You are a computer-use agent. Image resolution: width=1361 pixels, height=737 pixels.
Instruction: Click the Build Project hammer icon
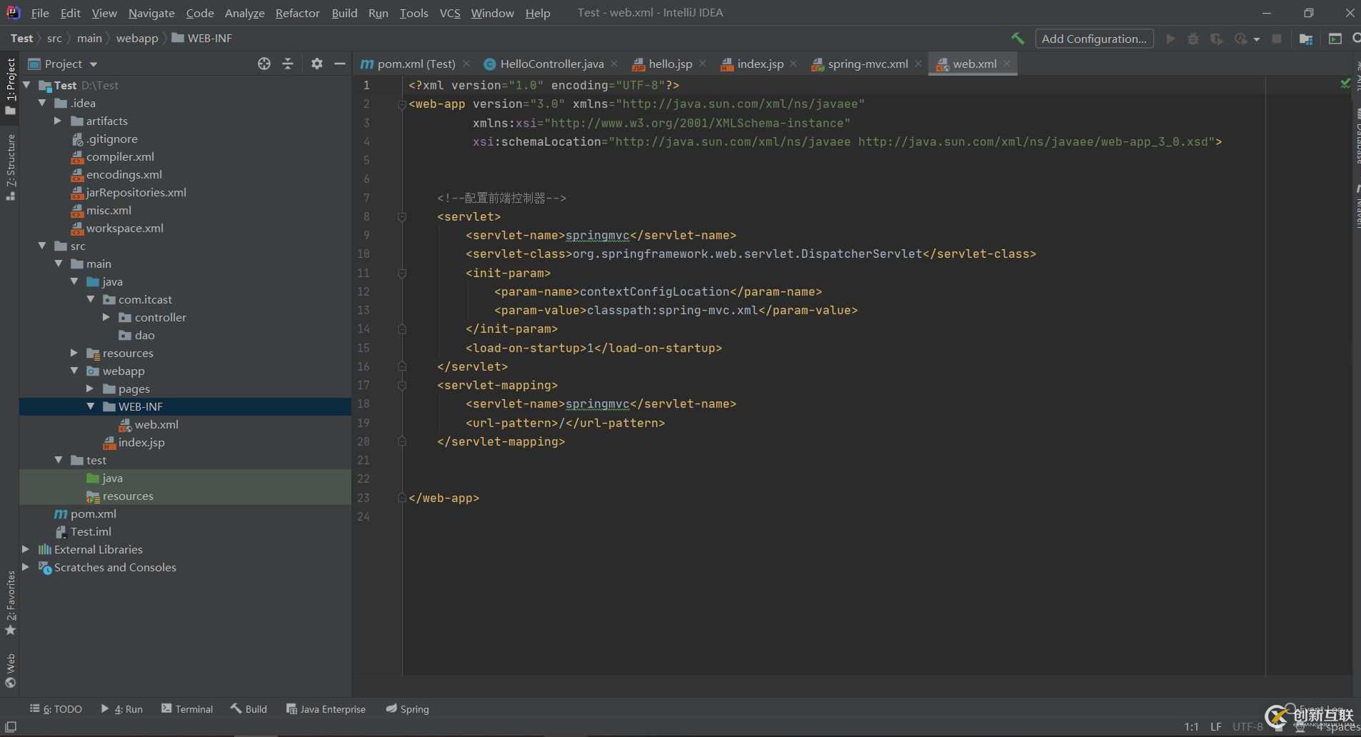[x=1018, y=39]
